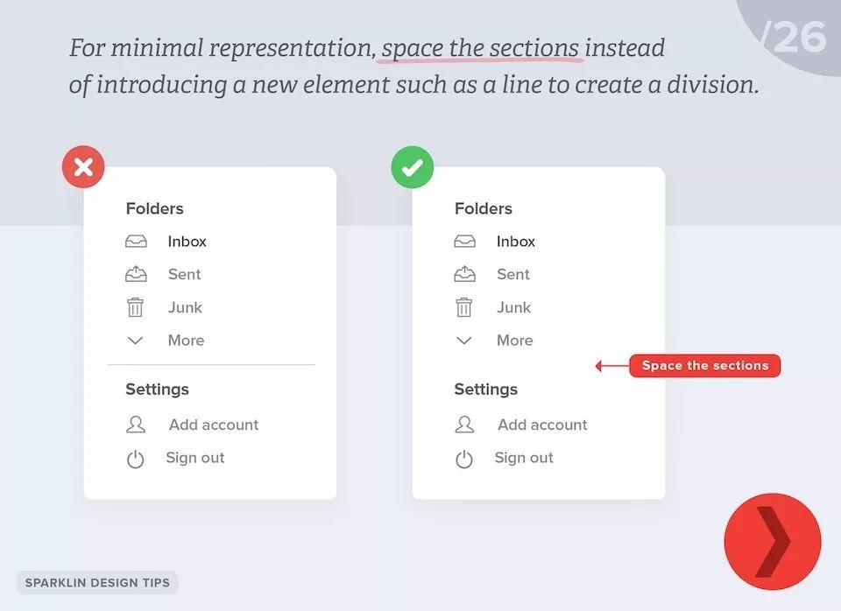Image resolution: width=841 pixels, height=611 pixels.
Task: Click the Sign out power icon in left card
Action: pyautogui.click(x=135, y=459)
